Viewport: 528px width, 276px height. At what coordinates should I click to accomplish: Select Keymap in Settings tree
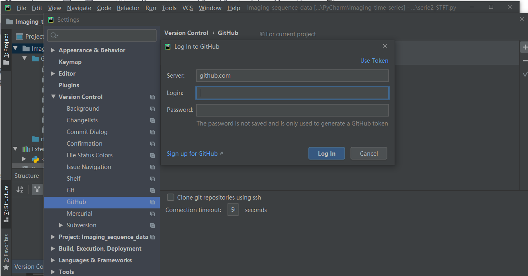click(x=70, y=62)
